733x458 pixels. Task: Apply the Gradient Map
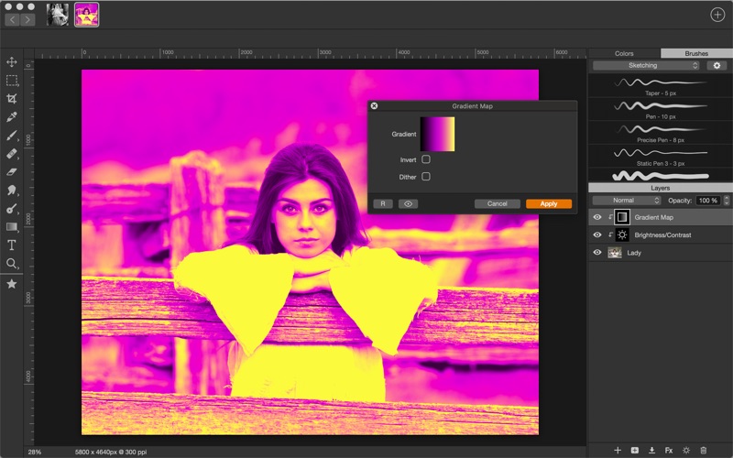tap(548, 203)
